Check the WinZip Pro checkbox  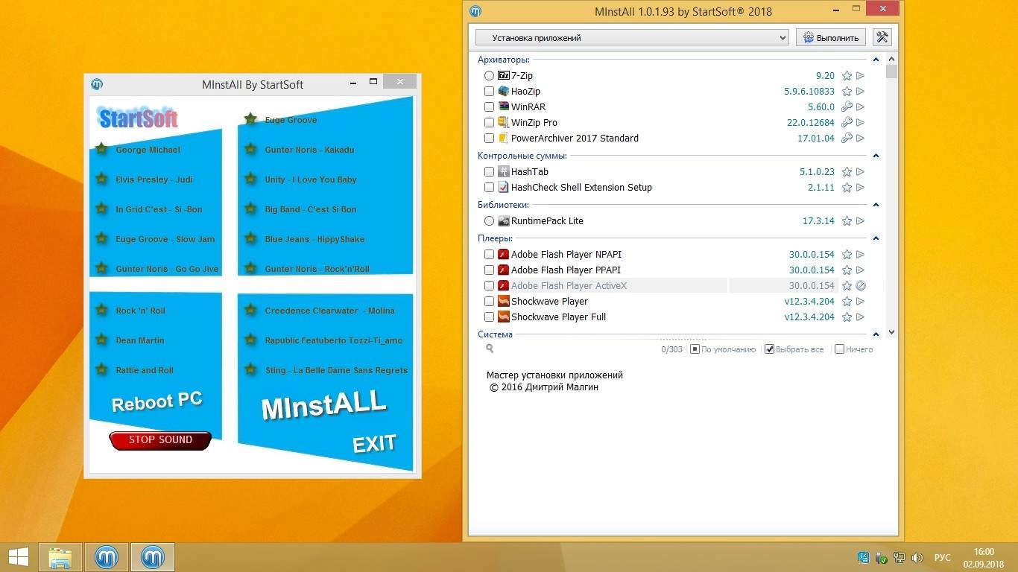pos(489,123)
